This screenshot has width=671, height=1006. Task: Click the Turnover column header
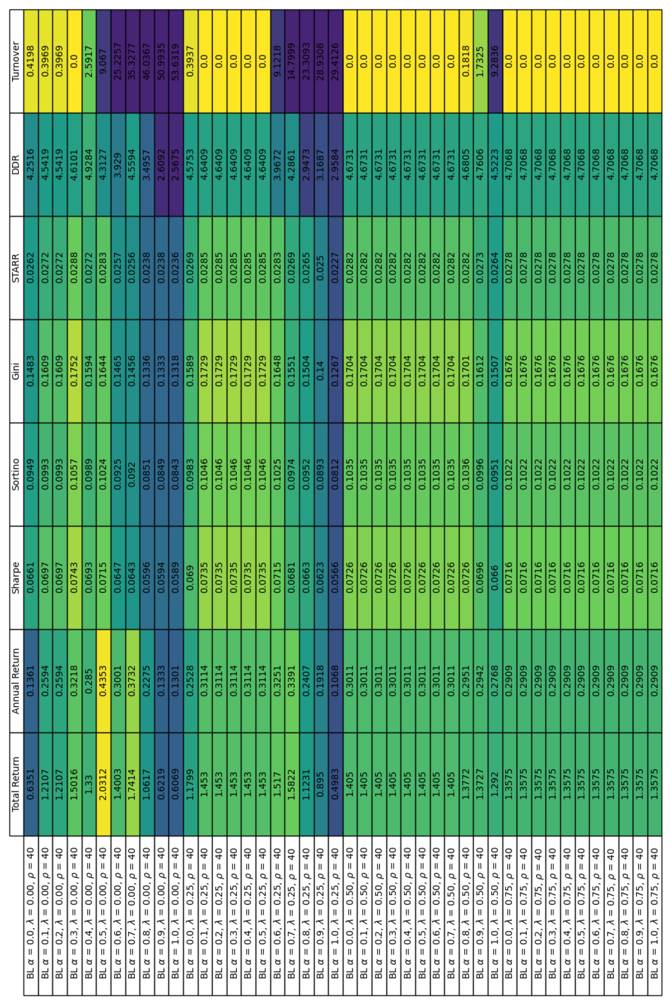click(17, 61)
